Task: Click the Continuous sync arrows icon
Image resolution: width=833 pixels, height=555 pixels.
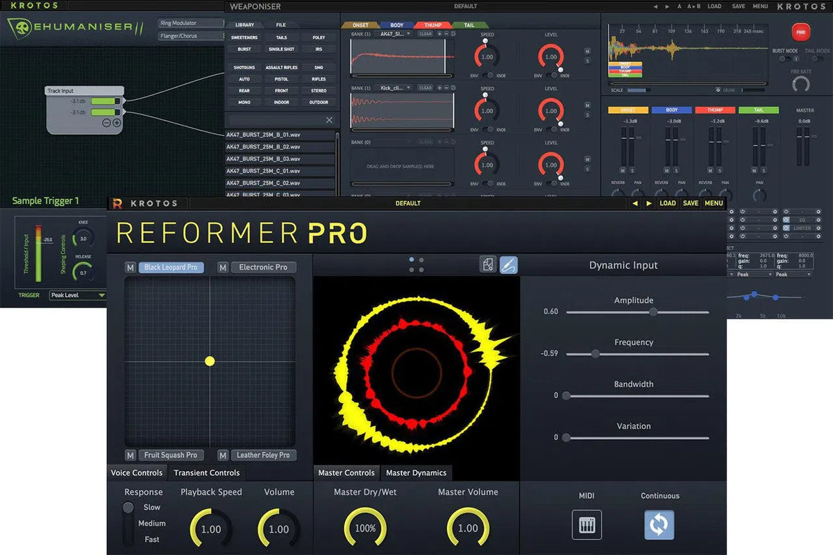Action: coord(659,525)
